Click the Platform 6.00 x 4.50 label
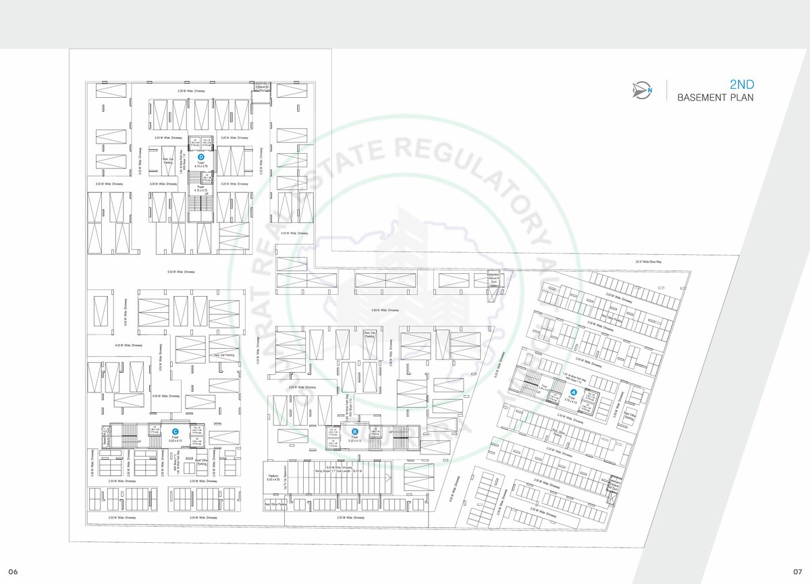This screenshot has height=584, width=810. point(273,478)
